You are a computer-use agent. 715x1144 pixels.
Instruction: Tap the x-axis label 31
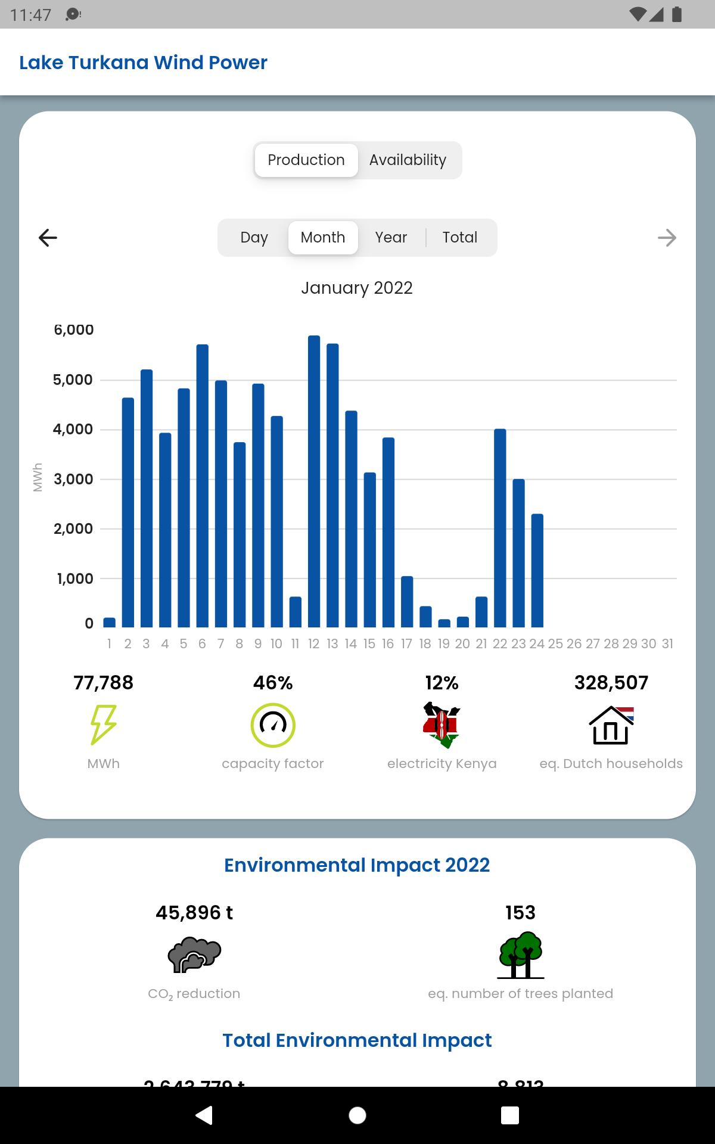point(667,643)
